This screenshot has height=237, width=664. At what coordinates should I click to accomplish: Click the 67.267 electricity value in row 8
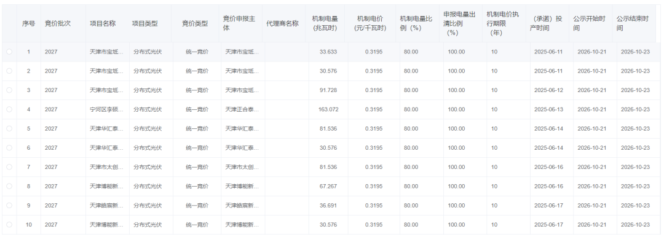(328, 186)
